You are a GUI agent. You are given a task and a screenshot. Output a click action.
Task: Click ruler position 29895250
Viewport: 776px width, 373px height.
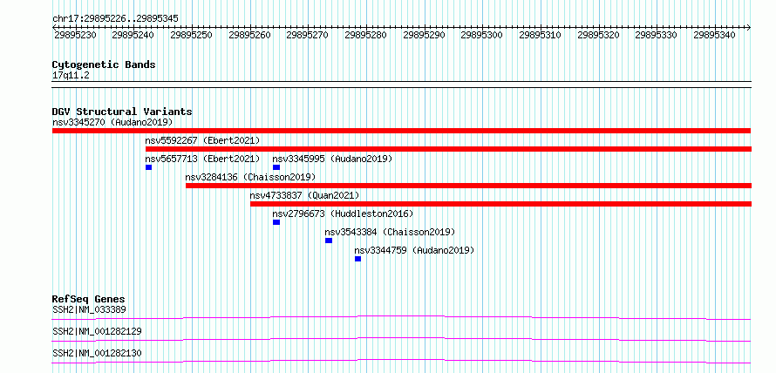click(x=192, y=35)
